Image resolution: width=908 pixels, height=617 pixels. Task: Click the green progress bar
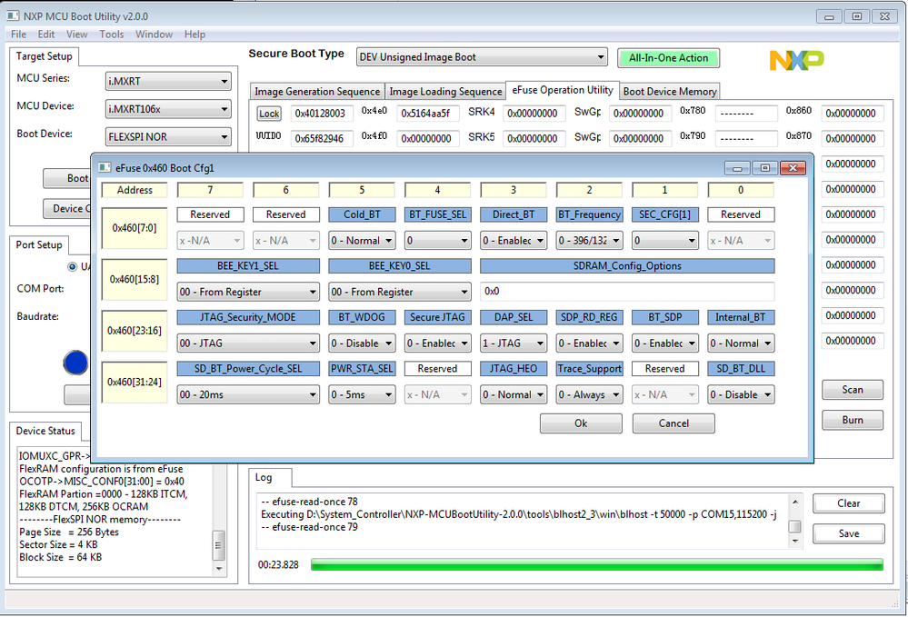coord(596,564)
